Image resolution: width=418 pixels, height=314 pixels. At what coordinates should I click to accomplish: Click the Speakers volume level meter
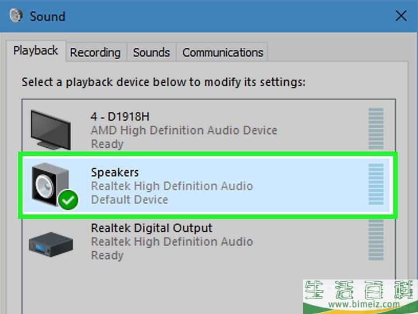(376, 184)
